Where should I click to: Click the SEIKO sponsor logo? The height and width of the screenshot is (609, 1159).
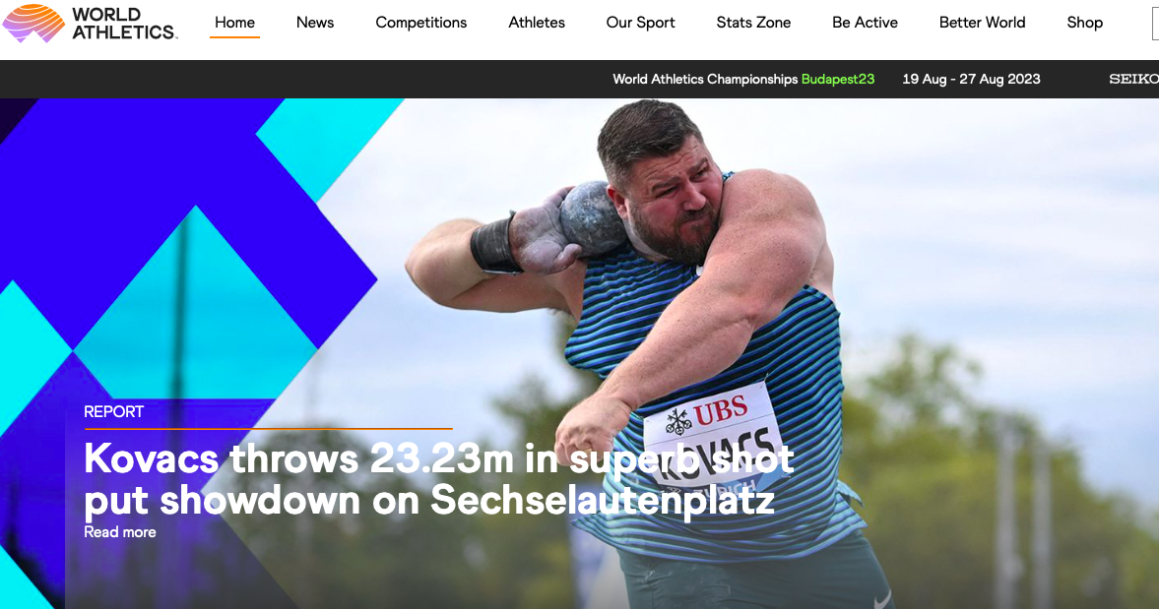click(1133, 79)
